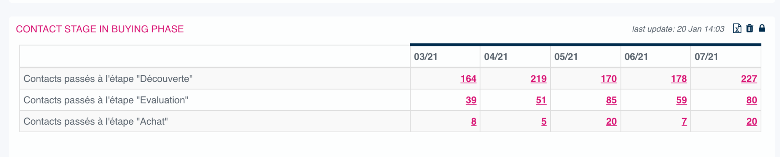780x157 pixels.
Task: Open Achat value 5 for 04/21
Action: (x=543, y=121)
